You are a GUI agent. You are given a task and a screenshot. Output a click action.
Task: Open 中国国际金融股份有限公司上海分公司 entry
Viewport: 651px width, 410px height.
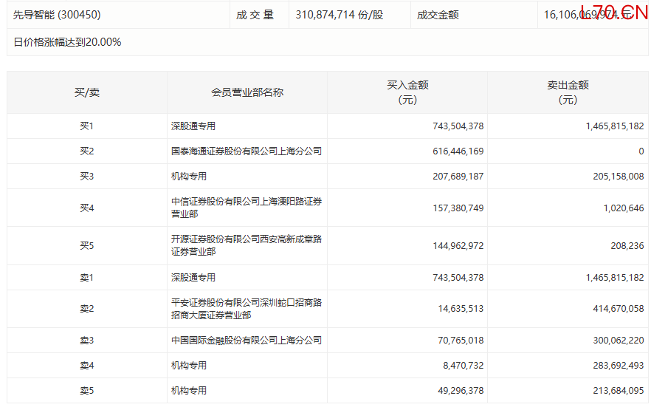(247, 341)
